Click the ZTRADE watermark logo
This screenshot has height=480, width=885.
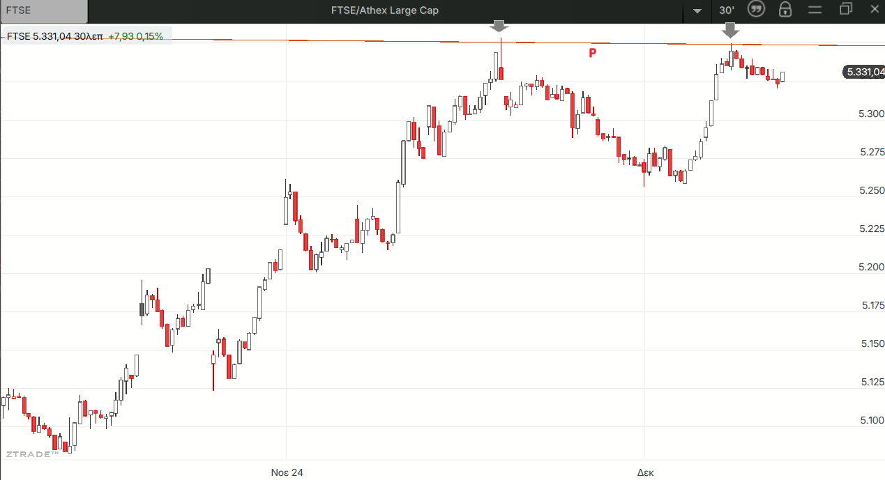[33, 454]
